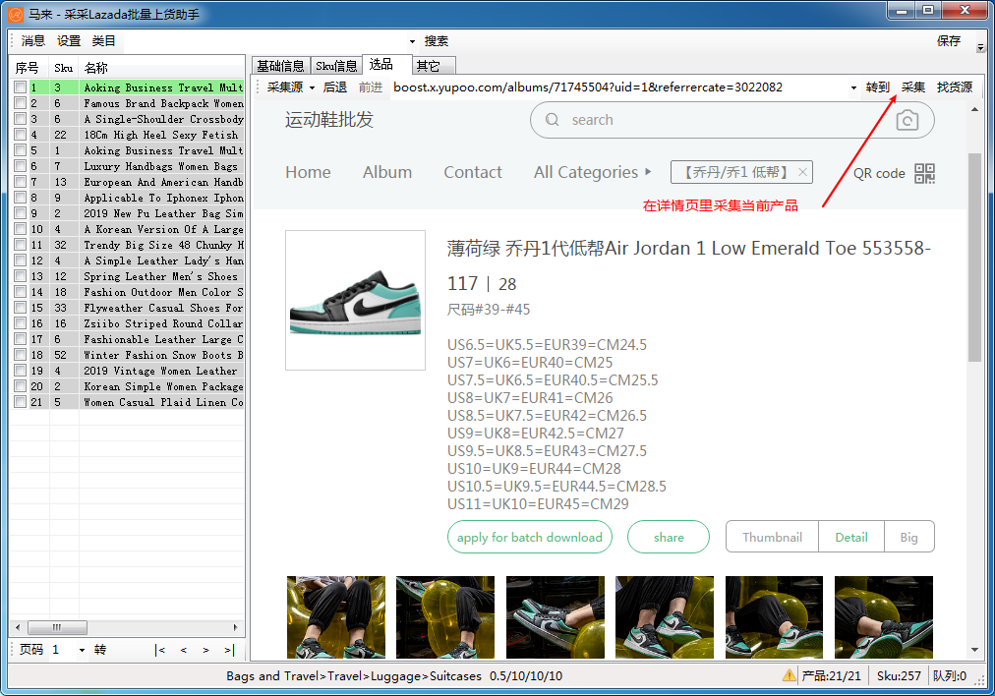Viewport: 995px width, 696px height.
Task: Check the European And American Handb row
Action: pos(21,182)
